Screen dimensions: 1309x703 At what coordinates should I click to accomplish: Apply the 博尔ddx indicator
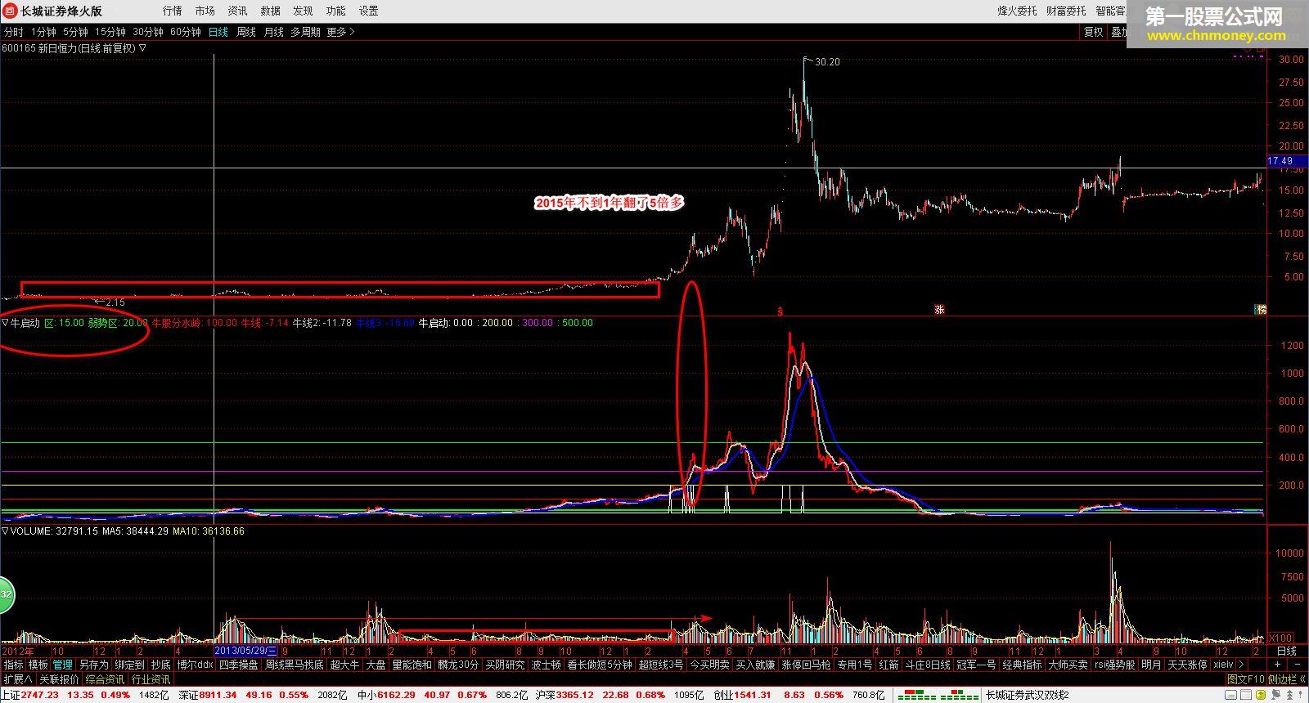pos(195,665)
